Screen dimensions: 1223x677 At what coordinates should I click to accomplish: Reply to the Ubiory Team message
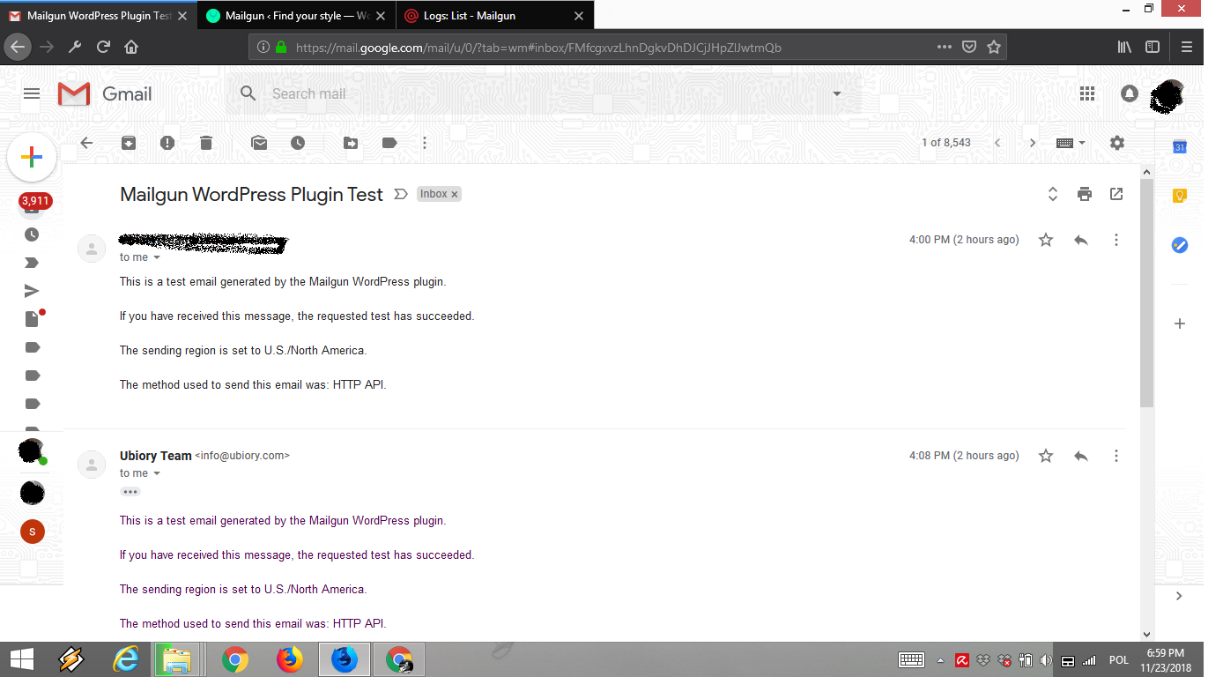(1081, 456)
